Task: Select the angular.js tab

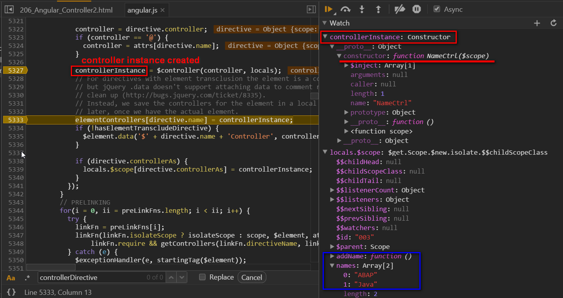Action: coord(142,10)
